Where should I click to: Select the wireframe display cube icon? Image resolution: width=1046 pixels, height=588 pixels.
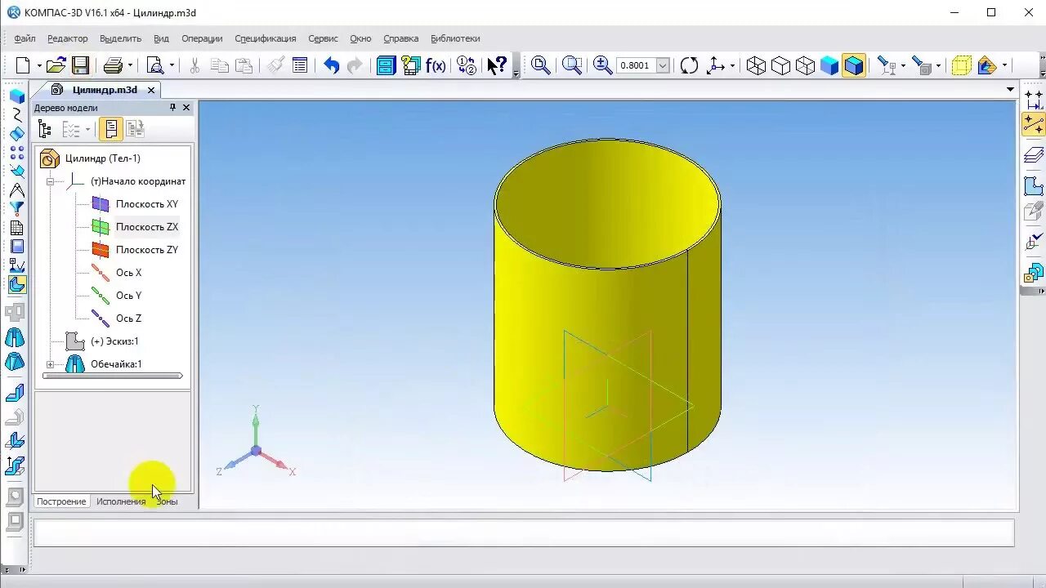pyautogui.click(x=756, y=66)
